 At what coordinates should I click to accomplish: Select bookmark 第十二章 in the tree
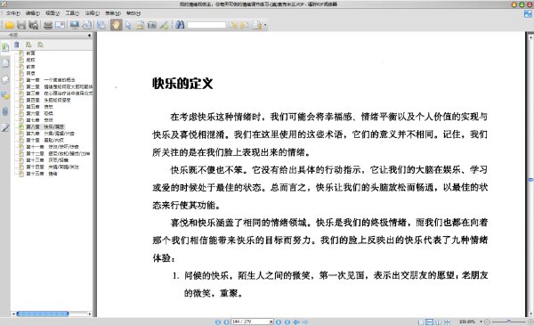pos(58,153)
